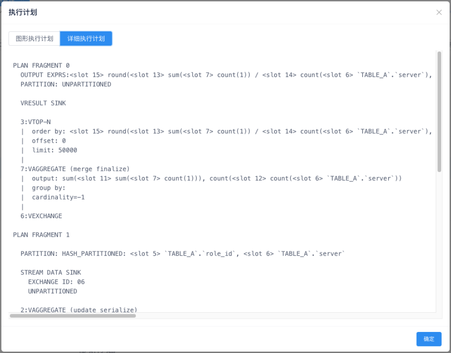This screenshot has height=353, width=451.
Task: Click the STREAM DATA SINK line
Action: [x=51, y=273]
